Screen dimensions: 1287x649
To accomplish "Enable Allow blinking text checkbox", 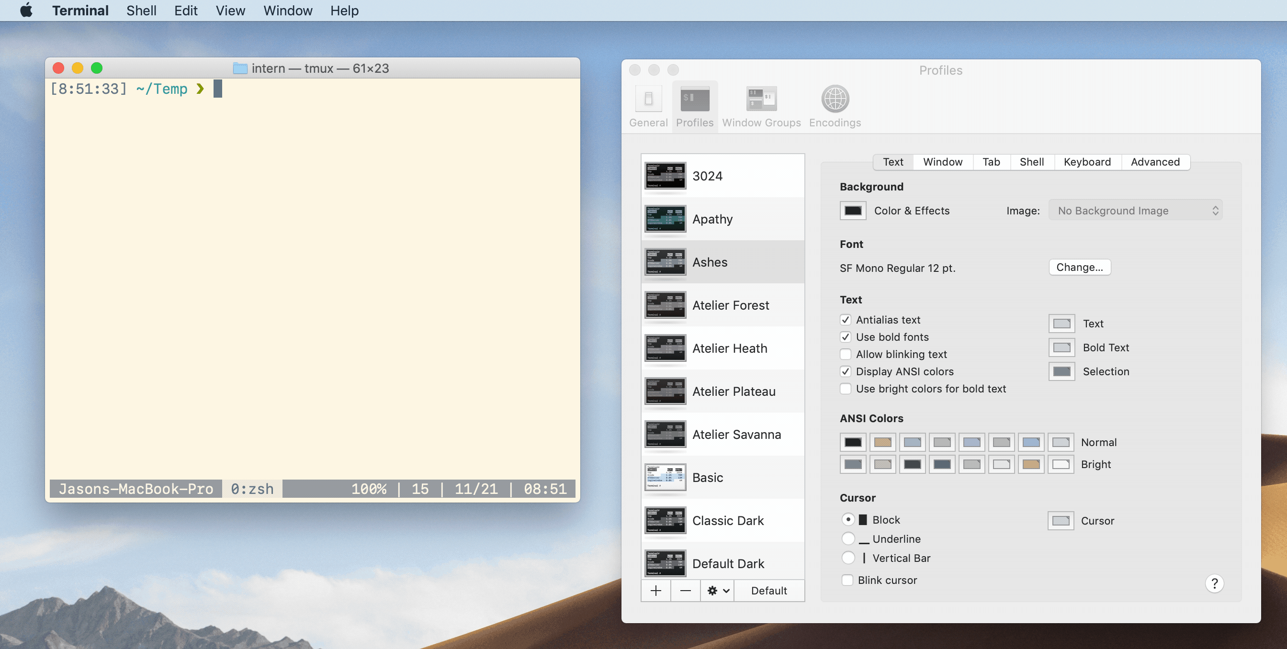I will (x=846, y=354).
